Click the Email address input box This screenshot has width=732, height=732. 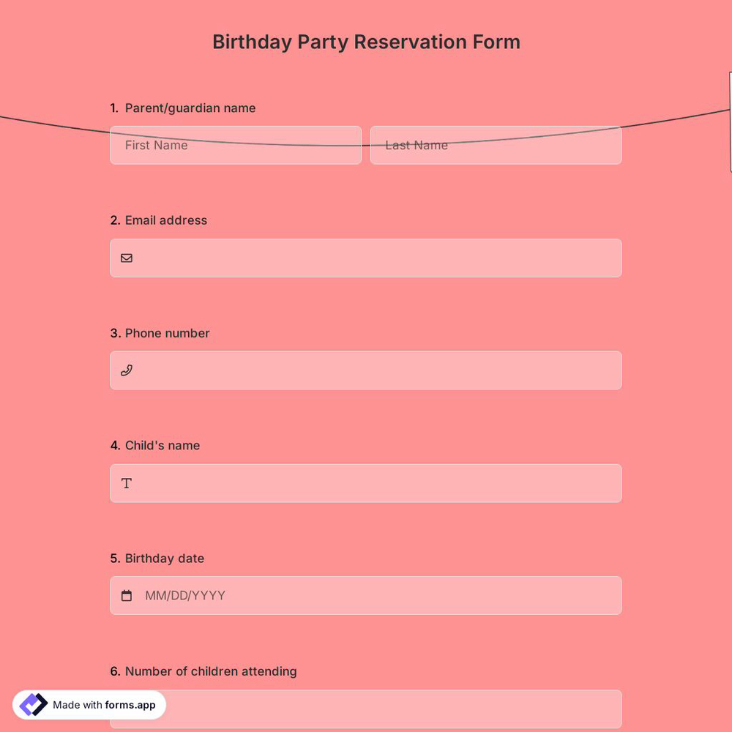pyautogui.click(x=366, y=258)
